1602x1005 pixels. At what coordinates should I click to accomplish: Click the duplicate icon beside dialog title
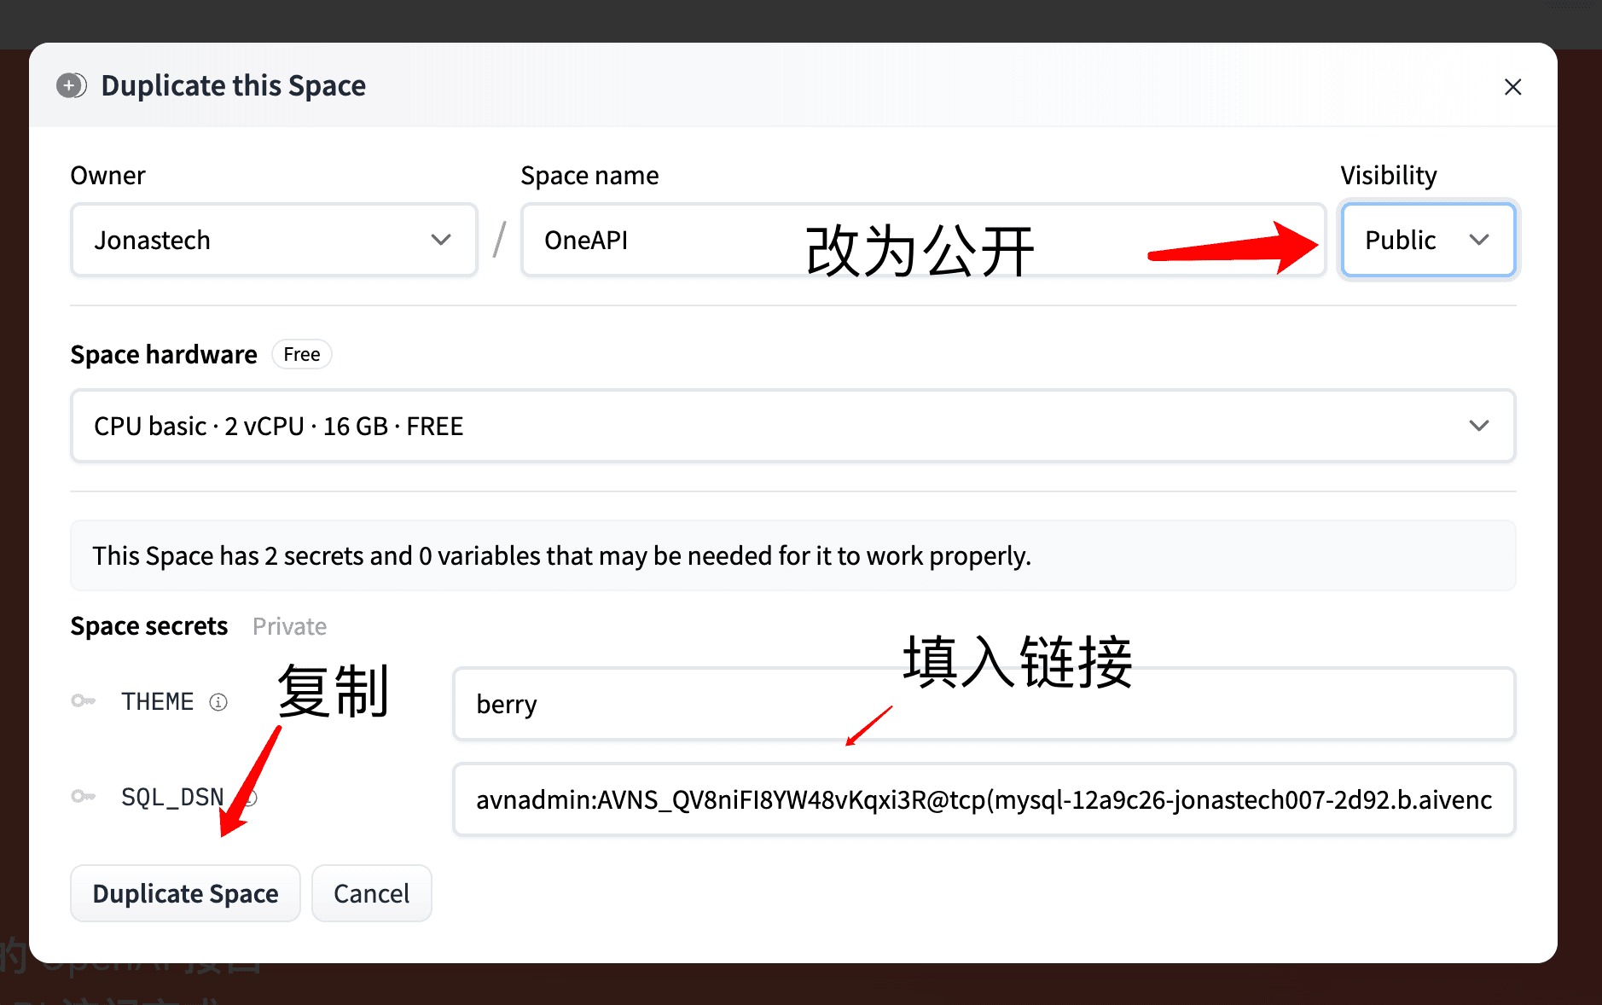pos(72,85)
